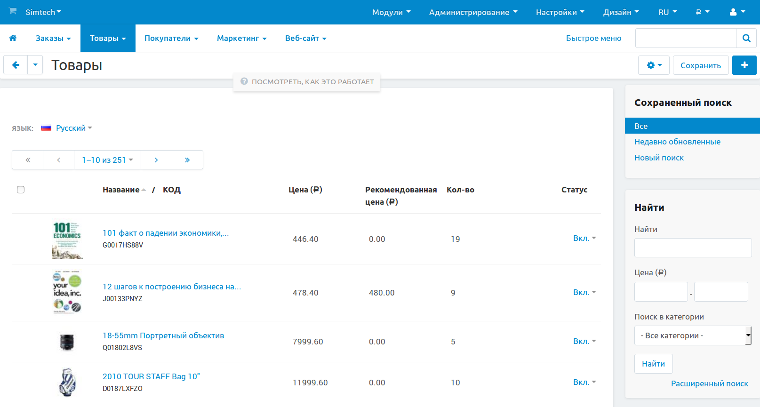Open the Заказы menu
This screenshot has height=407, width=760.
[53, 38]
